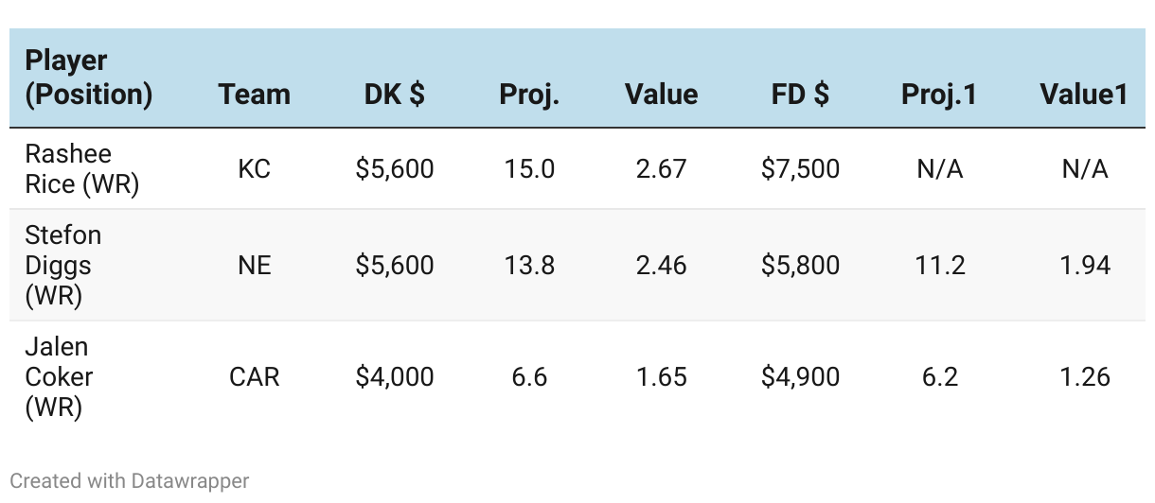The image size is (1155, 503).
Task: Select the $4,000 DraftKings salary cell
Action: [394, 376]
